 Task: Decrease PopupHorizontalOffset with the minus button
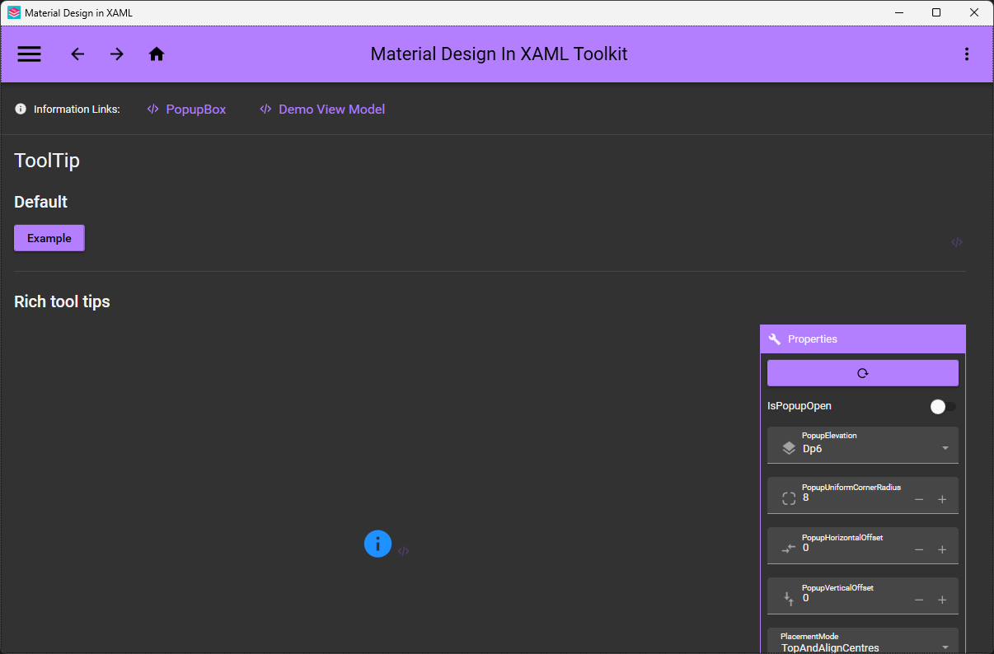pos(919,549)
